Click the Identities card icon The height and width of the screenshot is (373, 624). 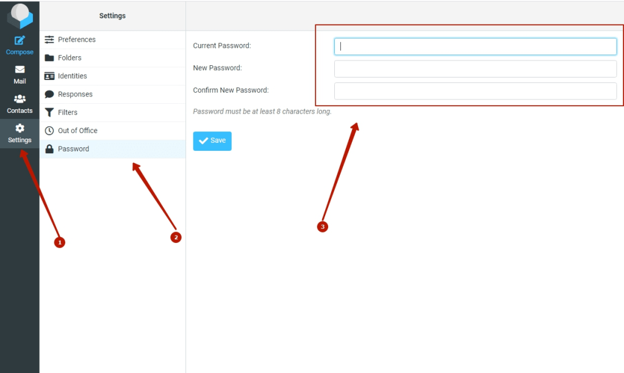(x=49, y=76)
